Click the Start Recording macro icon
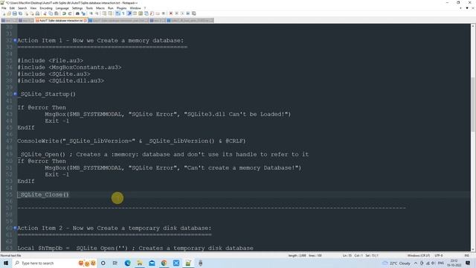476x268 pixels. tap(170, 13)
